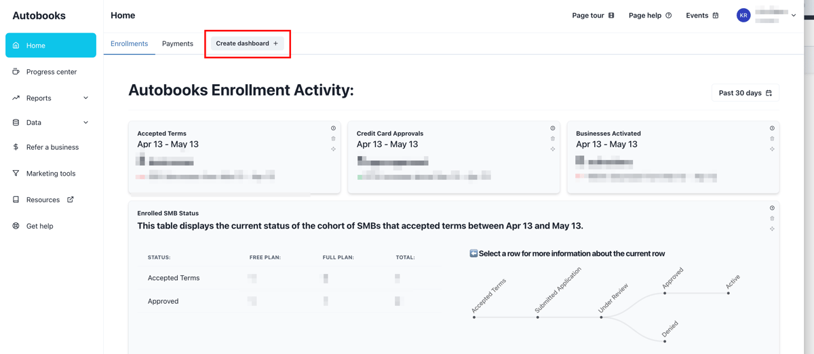Click the external-link icon next to Resources
The width and height of the screenshot is (814, 354).
coord(71,199)
